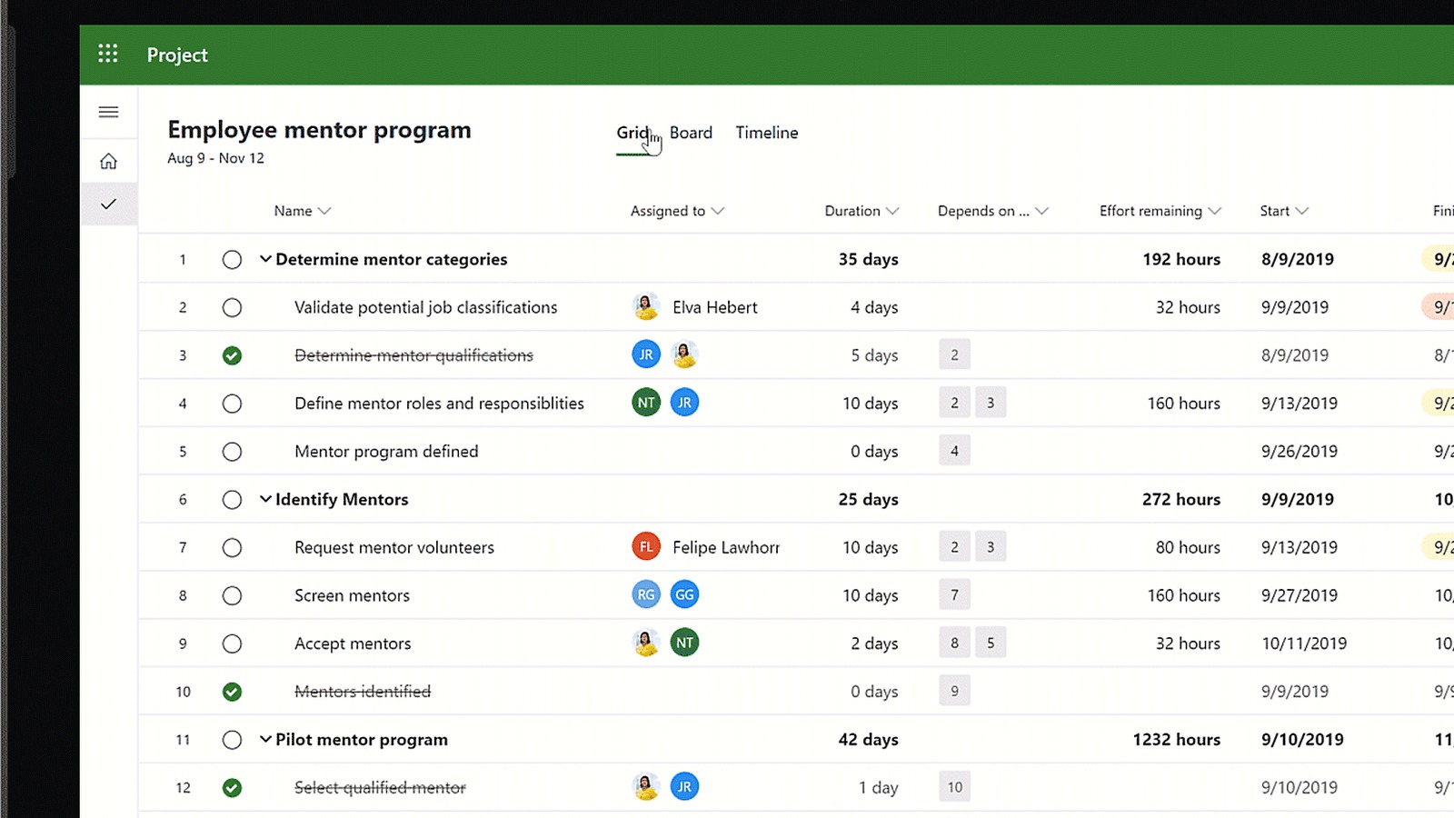Screen dimensions: 1454x818
Task: Click the GG avatar on Screen mentors
Action: point(684,594)
